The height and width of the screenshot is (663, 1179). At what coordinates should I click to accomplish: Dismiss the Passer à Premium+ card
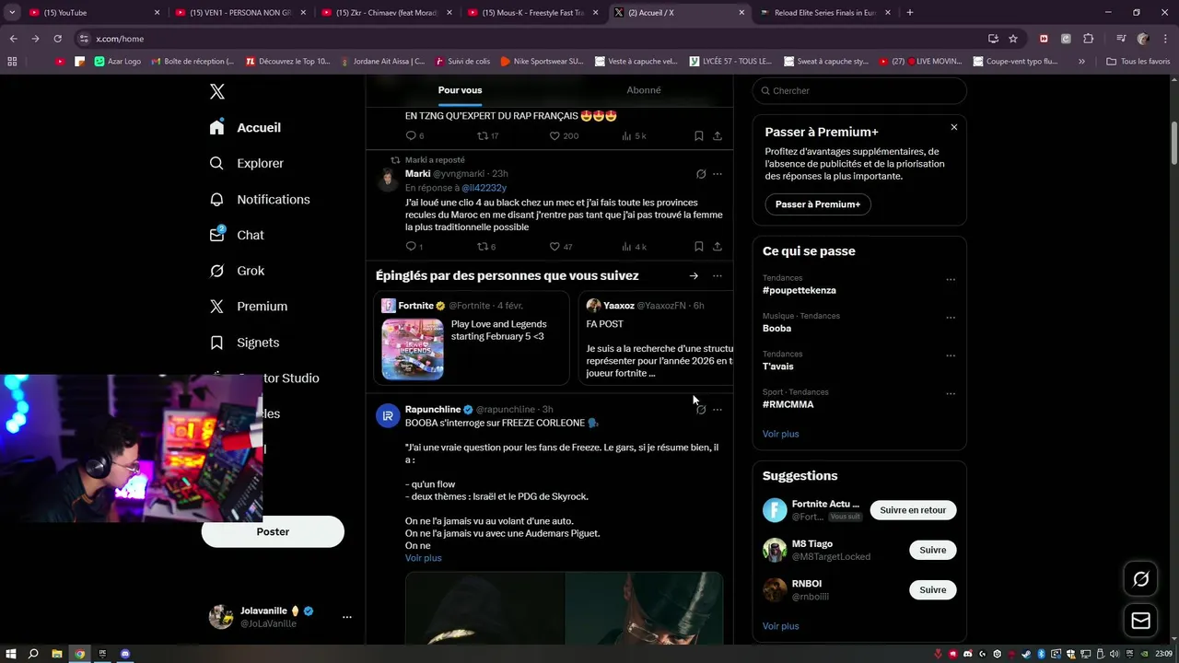tap(954, 127)
